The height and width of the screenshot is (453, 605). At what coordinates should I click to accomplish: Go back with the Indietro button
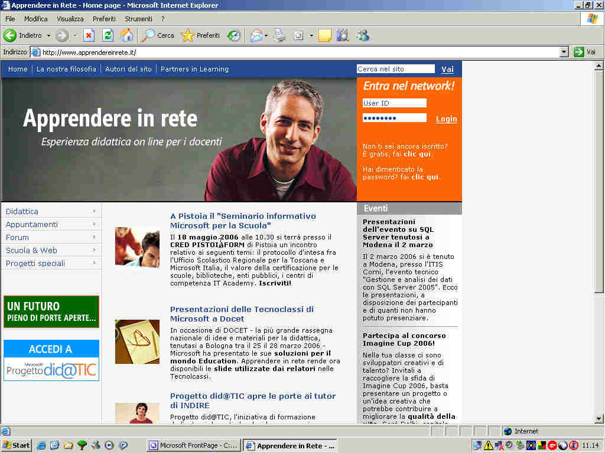pos(22,35)
